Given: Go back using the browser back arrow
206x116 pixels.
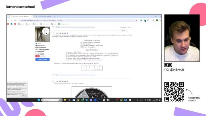Looking at the screenshot, I should click(x=8, y=20).
